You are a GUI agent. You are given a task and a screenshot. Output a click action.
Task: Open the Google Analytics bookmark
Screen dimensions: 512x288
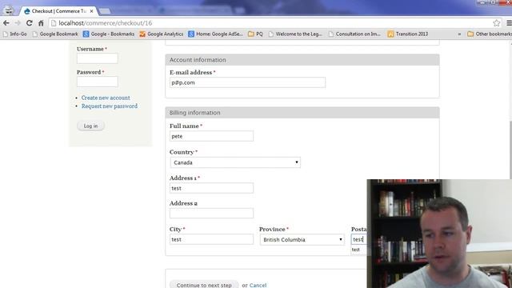[162, 34]
